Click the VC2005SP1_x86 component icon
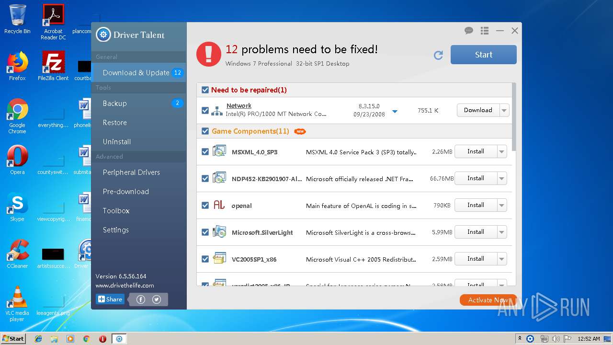Viewport: 613px width, 345px height. tap(219, 259)
